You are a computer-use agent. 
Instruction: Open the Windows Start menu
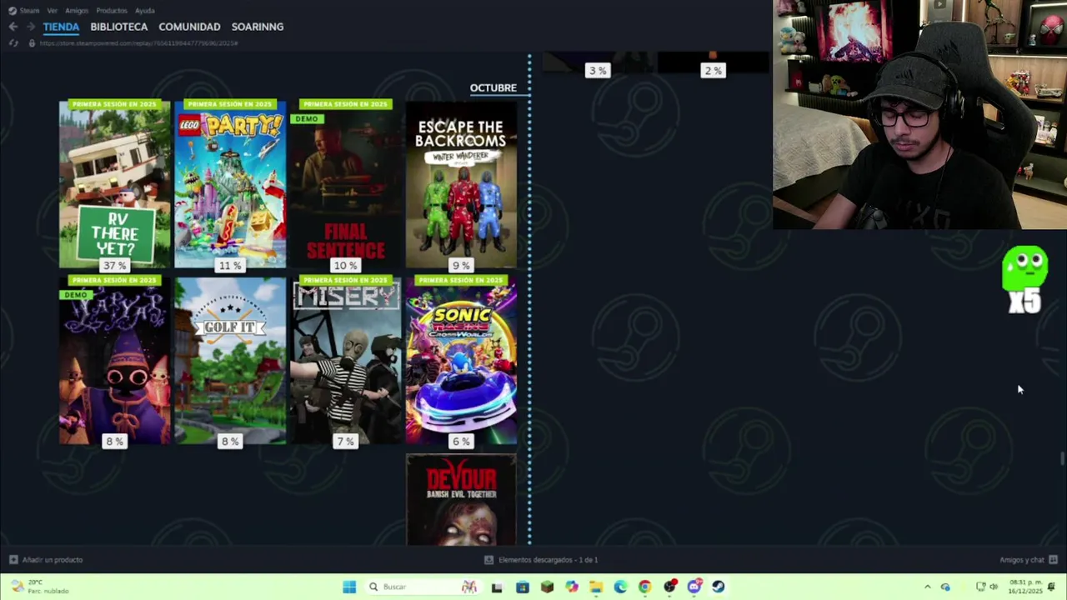349,587
